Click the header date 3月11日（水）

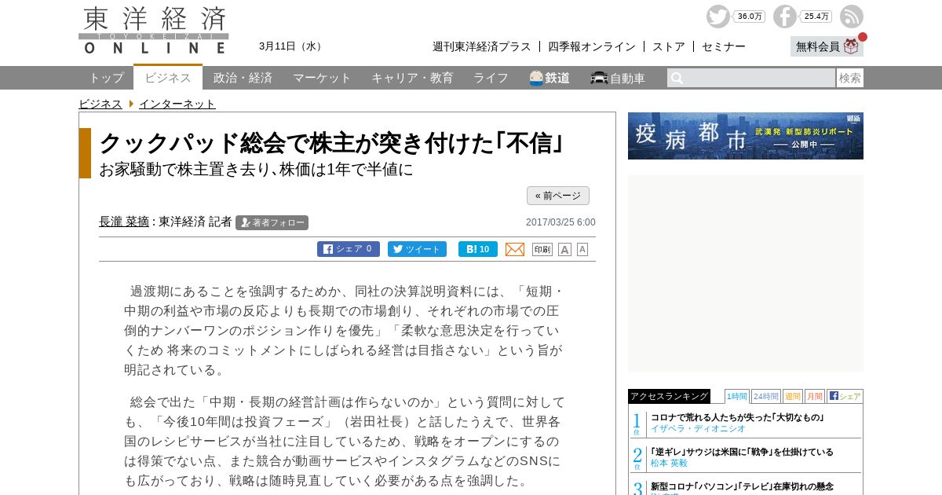click(292, 46)
